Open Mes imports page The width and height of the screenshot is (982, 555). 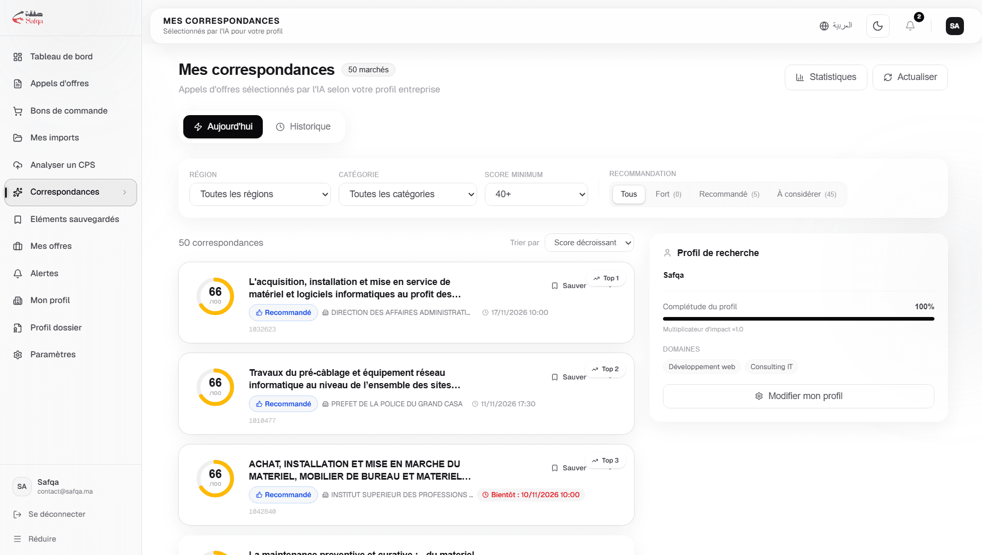(71, 138)
